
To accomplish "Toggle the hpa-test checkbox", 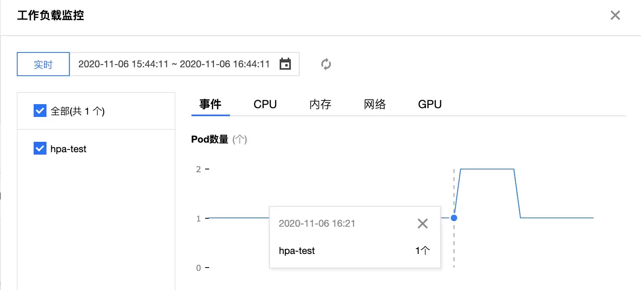I will click(40, 148).
